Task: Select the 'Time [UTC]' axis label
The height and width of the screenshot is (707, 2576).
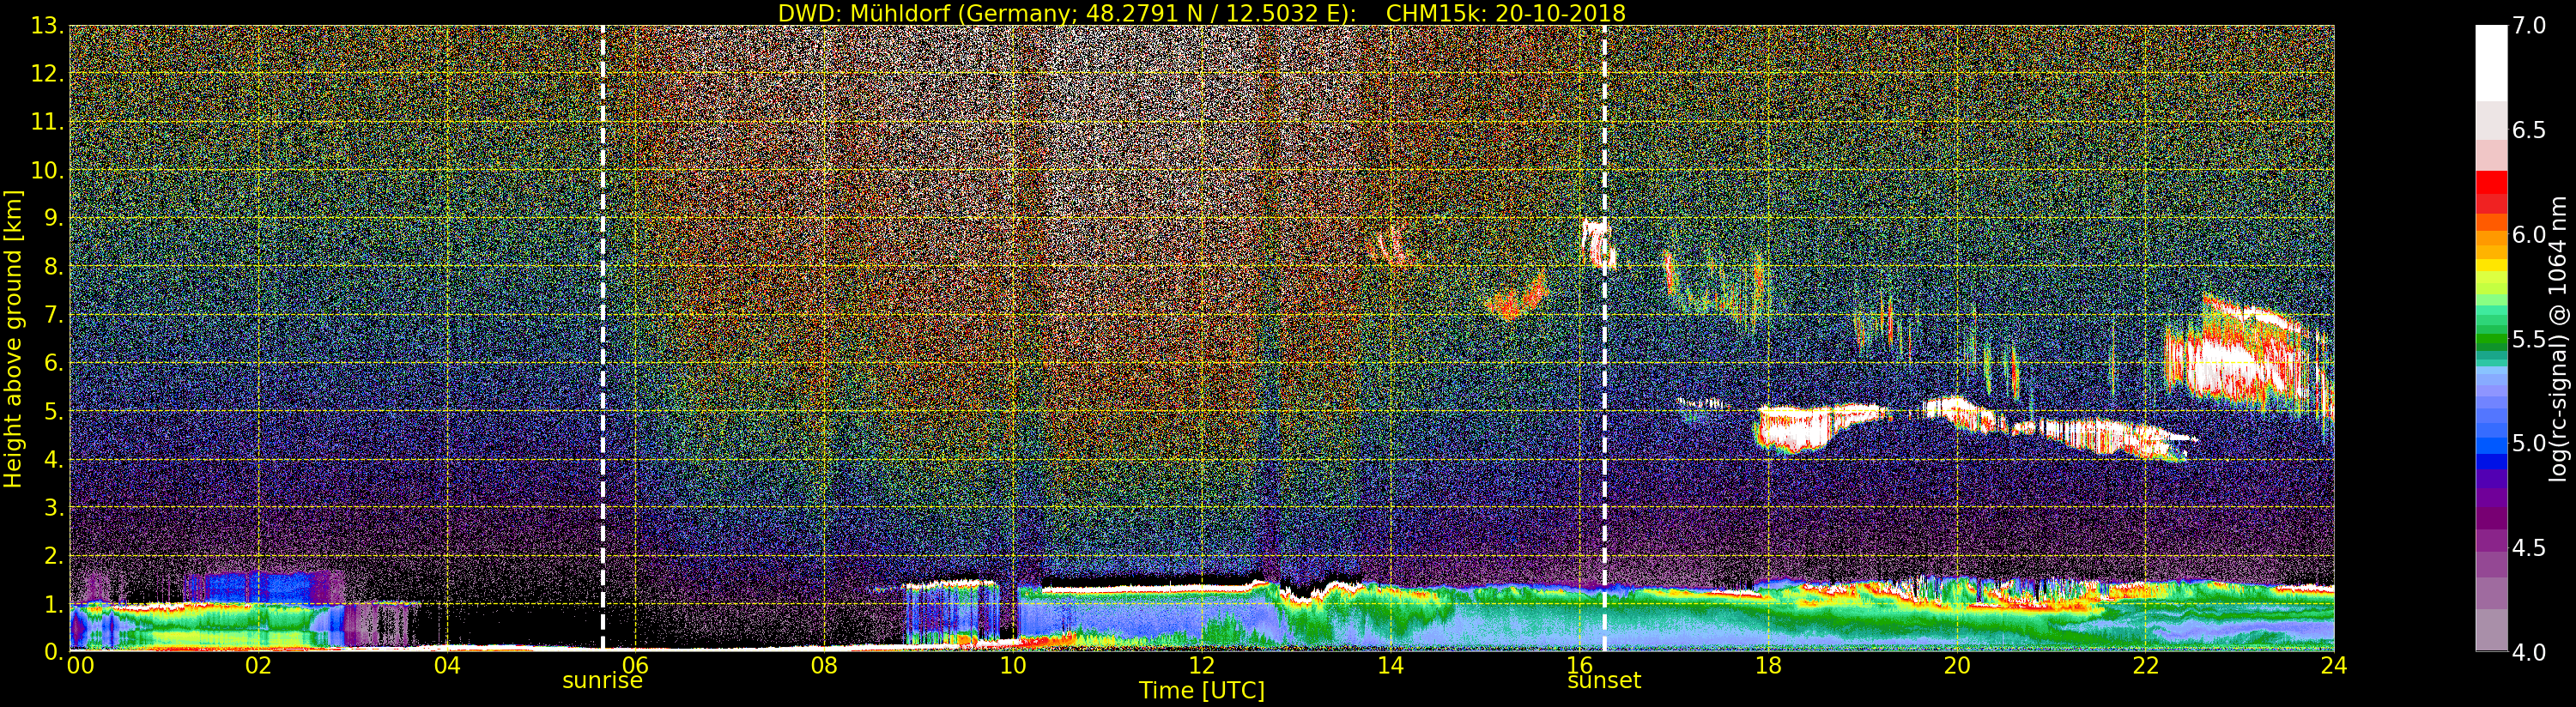Action: click(x=1201, y=691)
